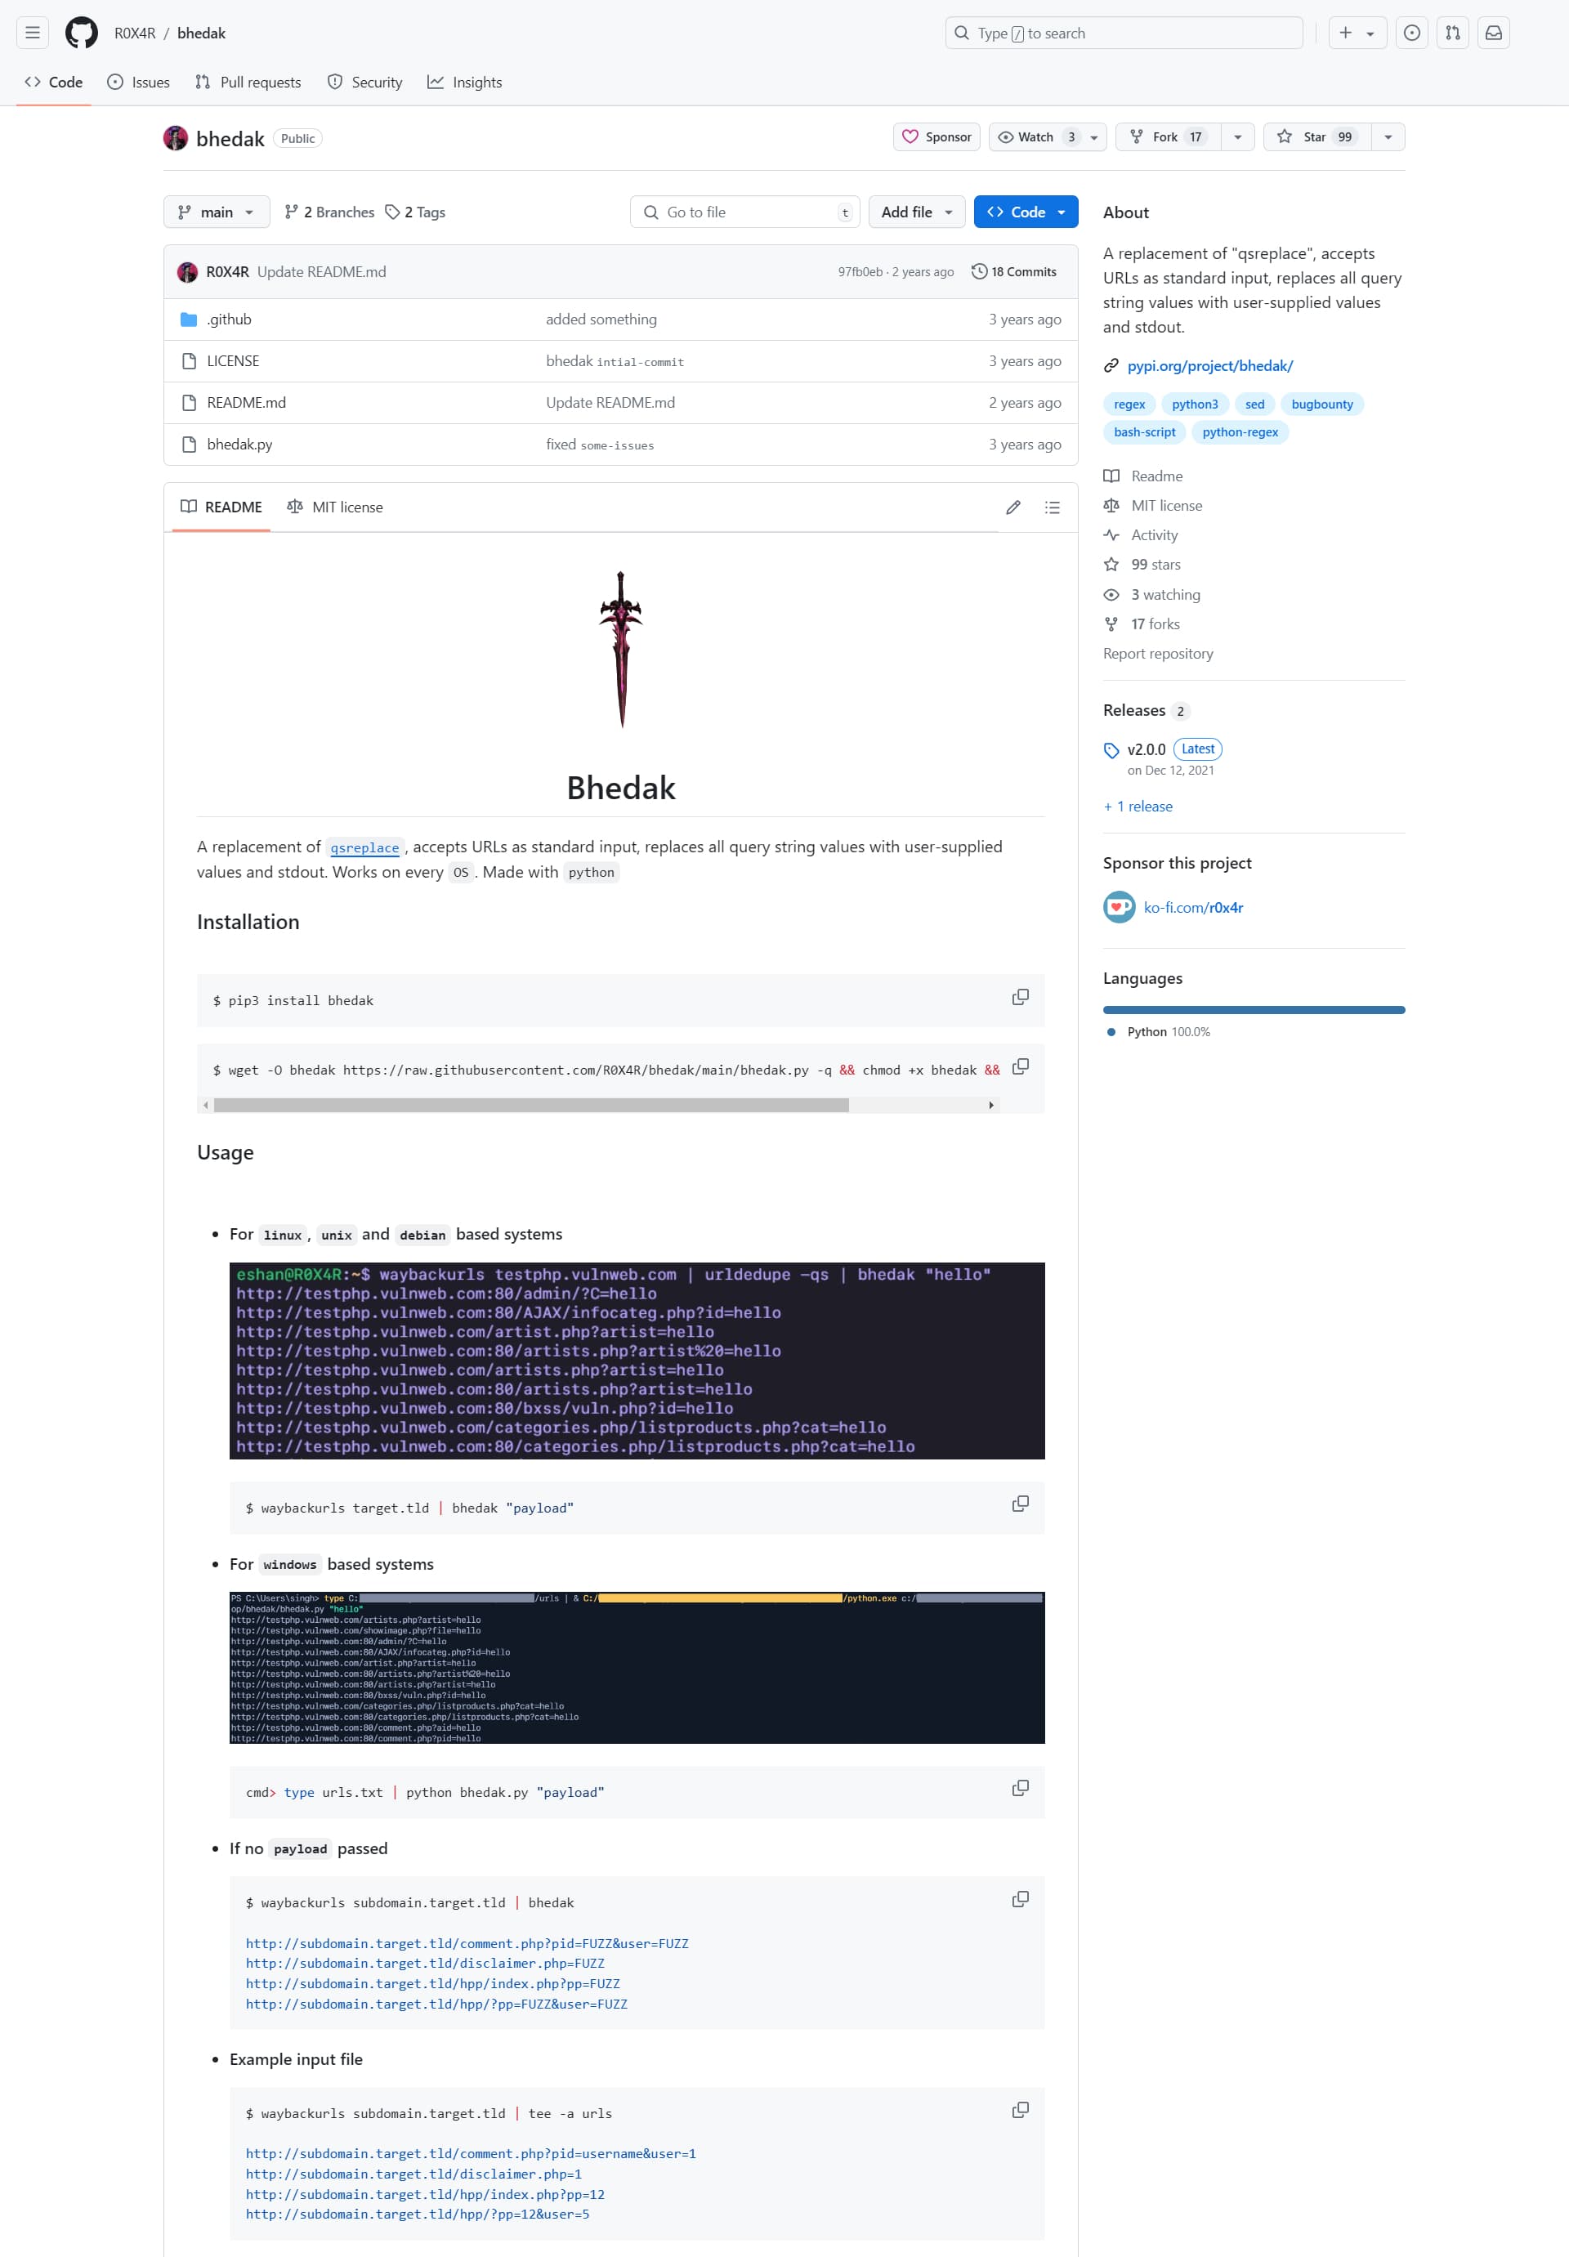Star the bhedak repository
Screen dimensions: 1569x2257
(x=1316, y=136)
